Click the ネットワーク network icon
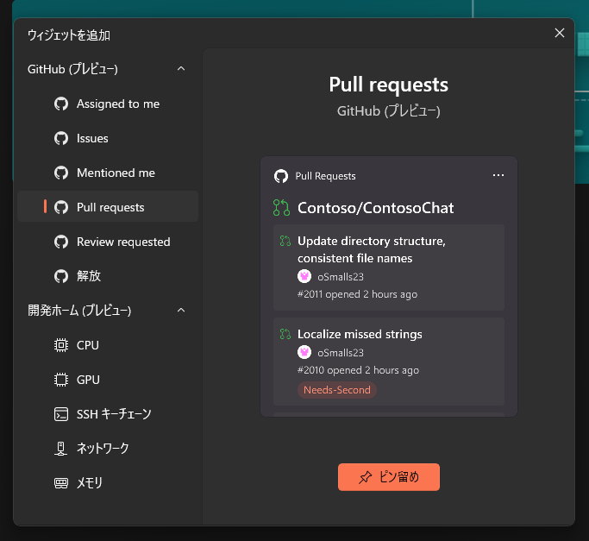The height and width of the screenshot is (541, 589). (x=61, y=449)
